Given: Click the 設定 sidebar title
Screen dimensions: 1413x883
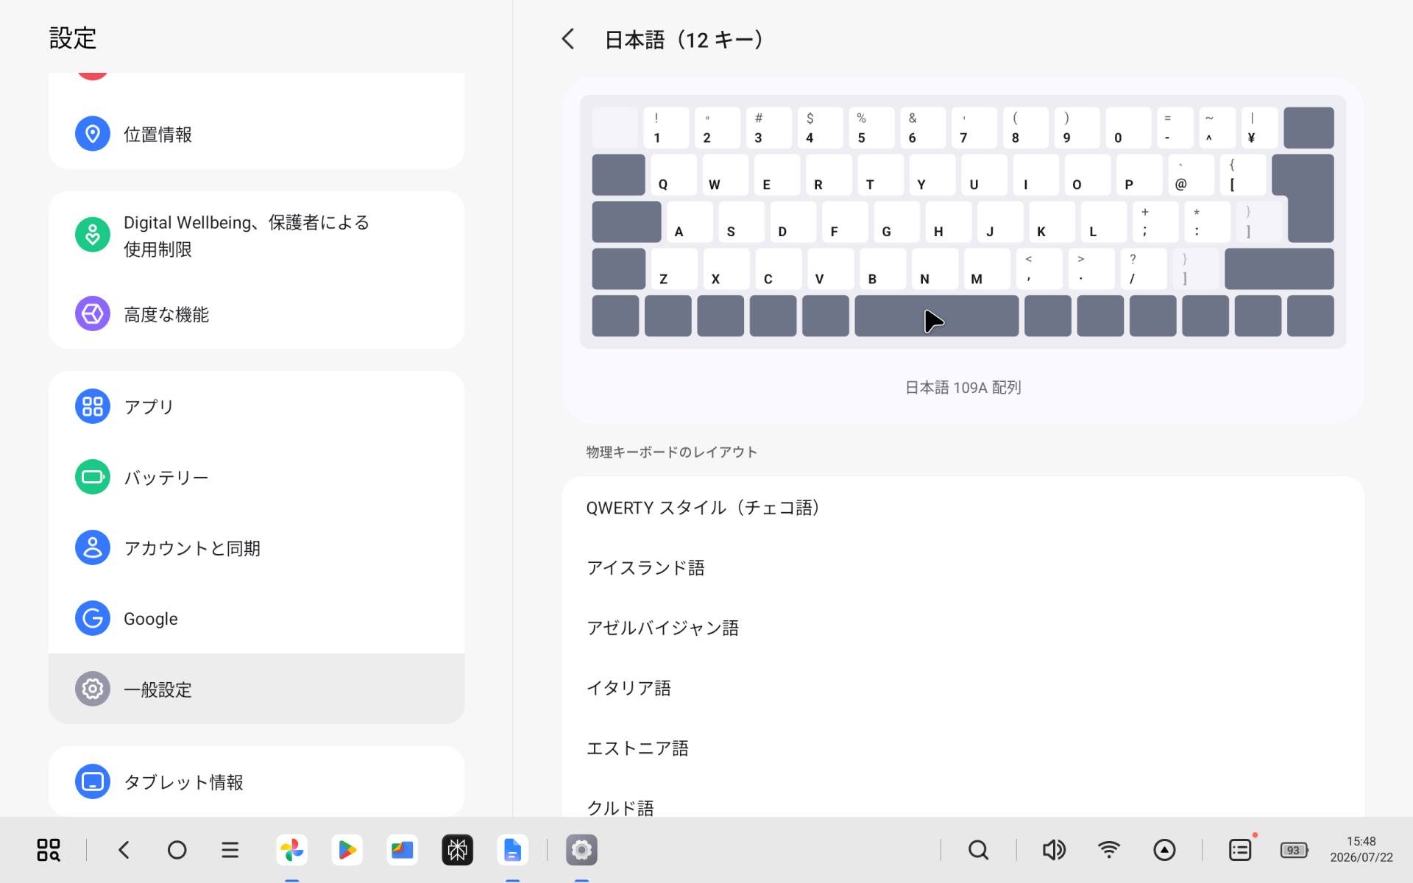Looking at the screenshot, I should [x=73, y=38].
